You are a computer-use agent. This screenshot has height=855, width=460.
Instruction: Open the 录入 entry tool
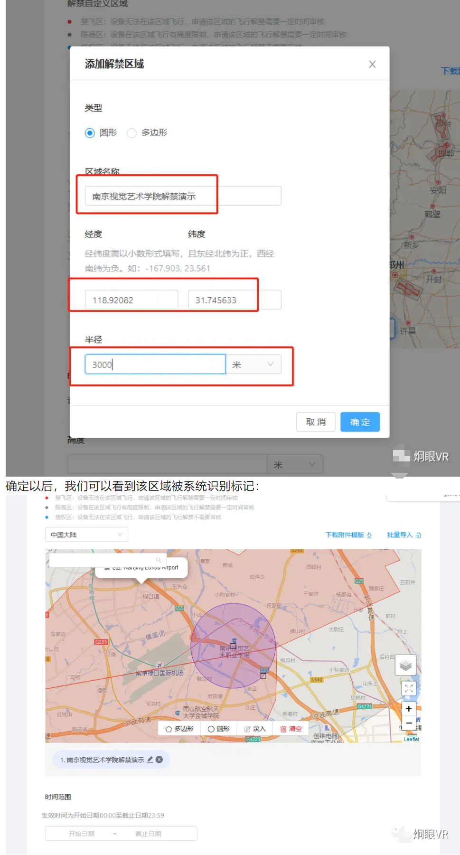point(255,729)
